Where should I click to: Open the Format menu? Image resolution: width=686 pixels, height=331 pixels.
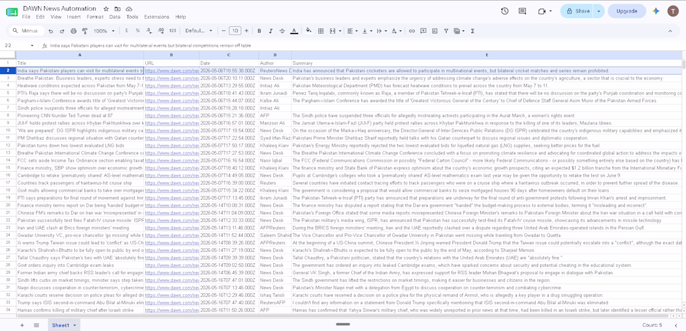[x=95, y=17]
